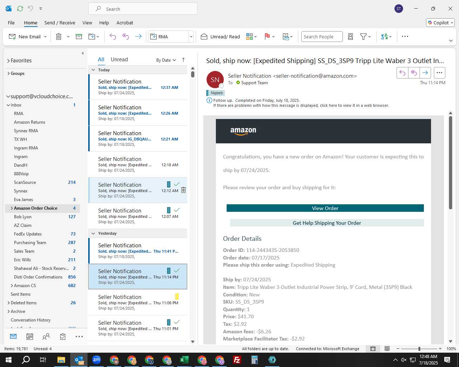The image size is (459, 367).
Task: Click the New Email button
Action: coord(25,37)
